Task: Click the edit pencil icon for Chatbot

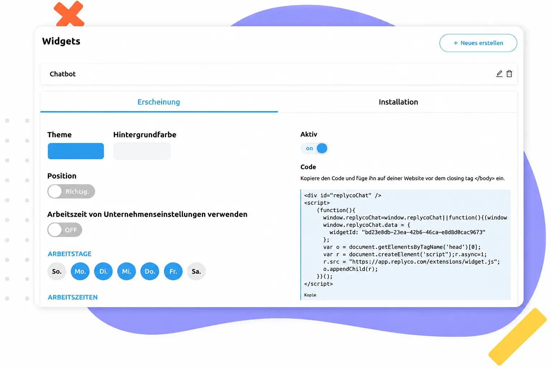Action: [499, 74]
